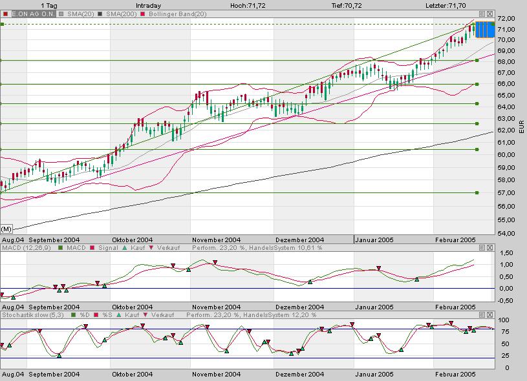The image size is (527, 381).
Task: Click the MACD sell marker in January 2005
Action: click(379, 268)
